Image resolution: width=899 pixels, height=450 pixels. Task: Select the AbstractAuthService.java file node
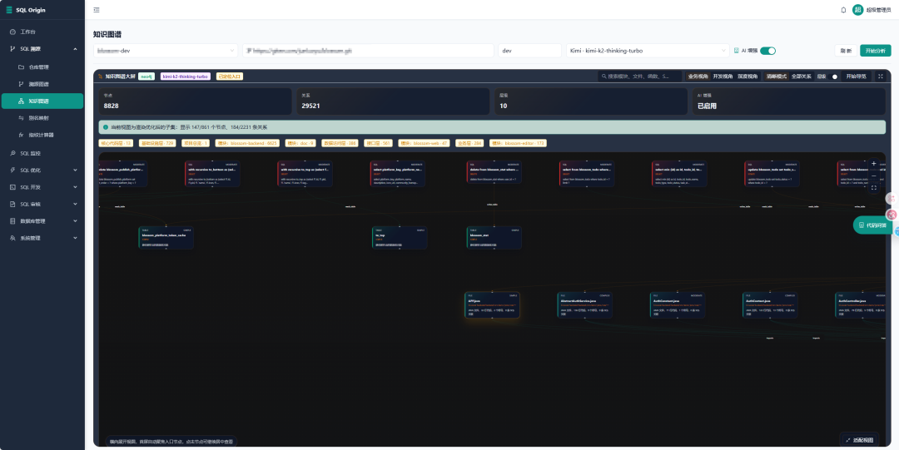[x=585, y=305]
